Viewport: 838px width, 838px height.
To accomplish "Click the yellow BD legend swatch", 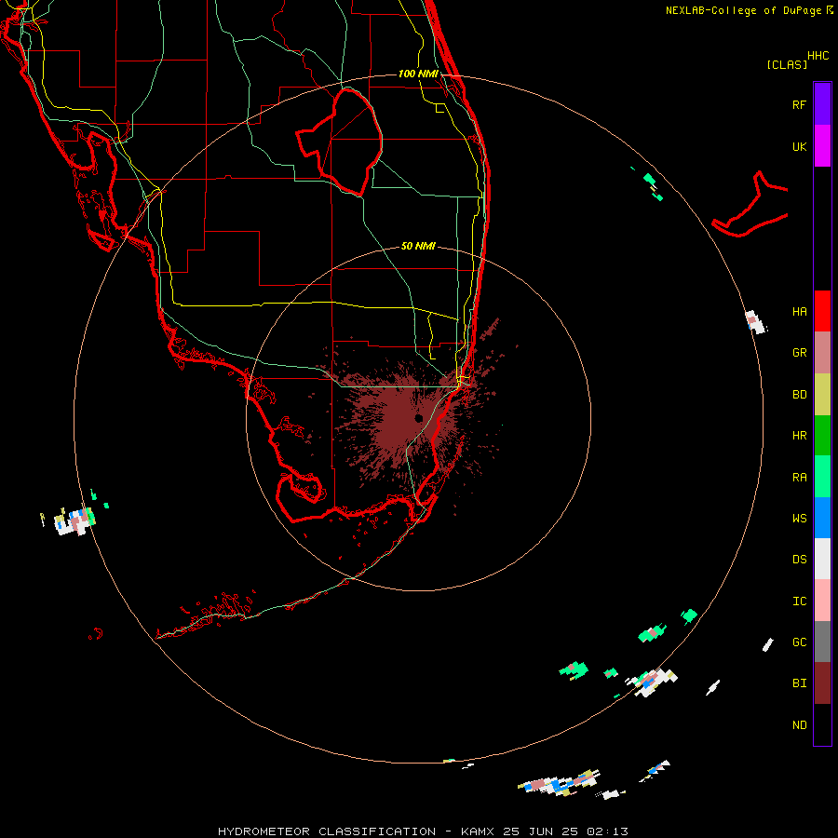I will [x=822, y=395].
